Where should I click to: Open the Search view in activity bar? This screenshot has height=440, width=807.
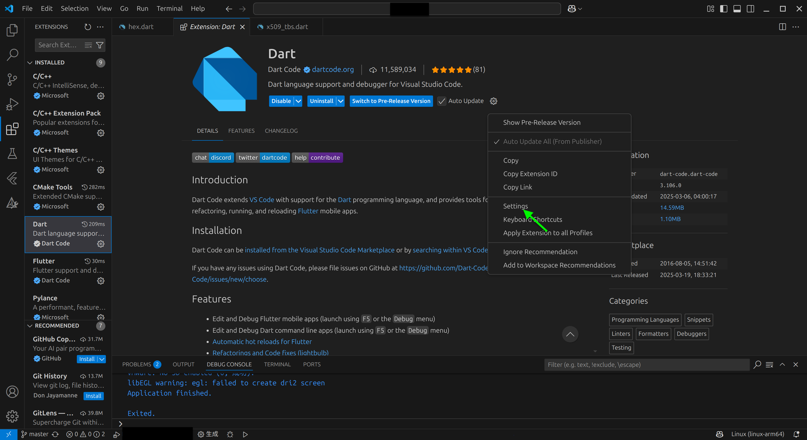point(12,54)
